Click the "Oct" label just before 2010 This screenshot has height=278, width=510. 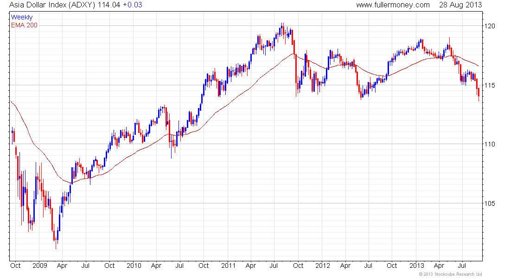(109, 265)
